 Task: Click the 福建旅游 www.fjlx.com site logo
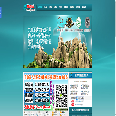tap(29, 8)
